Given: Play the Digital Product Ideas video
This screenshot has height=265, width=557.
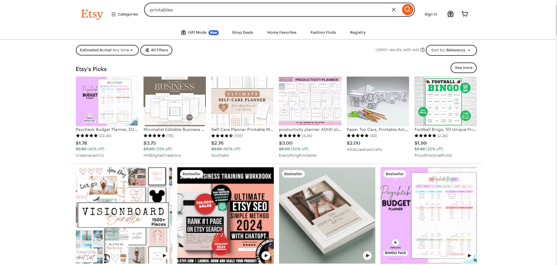Looking at the screenshot, I should tap(367, 255).
